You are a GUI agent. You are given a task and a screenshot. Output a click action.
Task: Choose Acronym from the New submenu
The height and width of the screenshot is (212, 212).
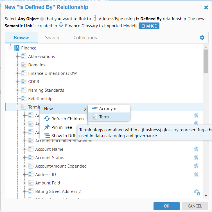(x=107, y=109)
